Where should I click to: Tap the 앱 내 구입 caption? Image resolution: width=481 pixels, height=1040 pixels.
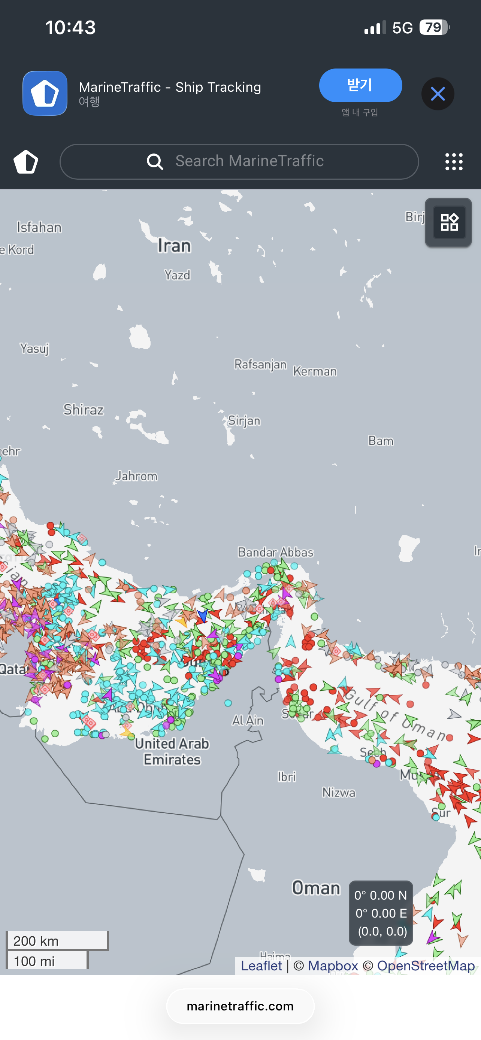360,112
